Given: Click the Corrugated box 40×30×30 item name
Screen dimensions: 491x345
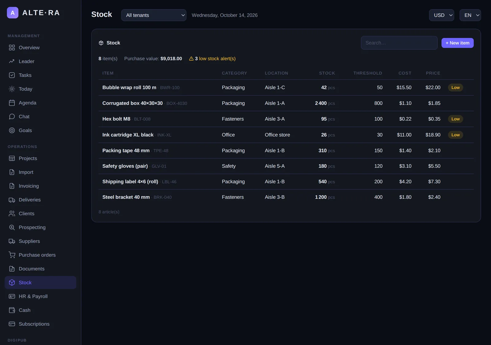Looking at the screenshot, I should coord(133,103).
